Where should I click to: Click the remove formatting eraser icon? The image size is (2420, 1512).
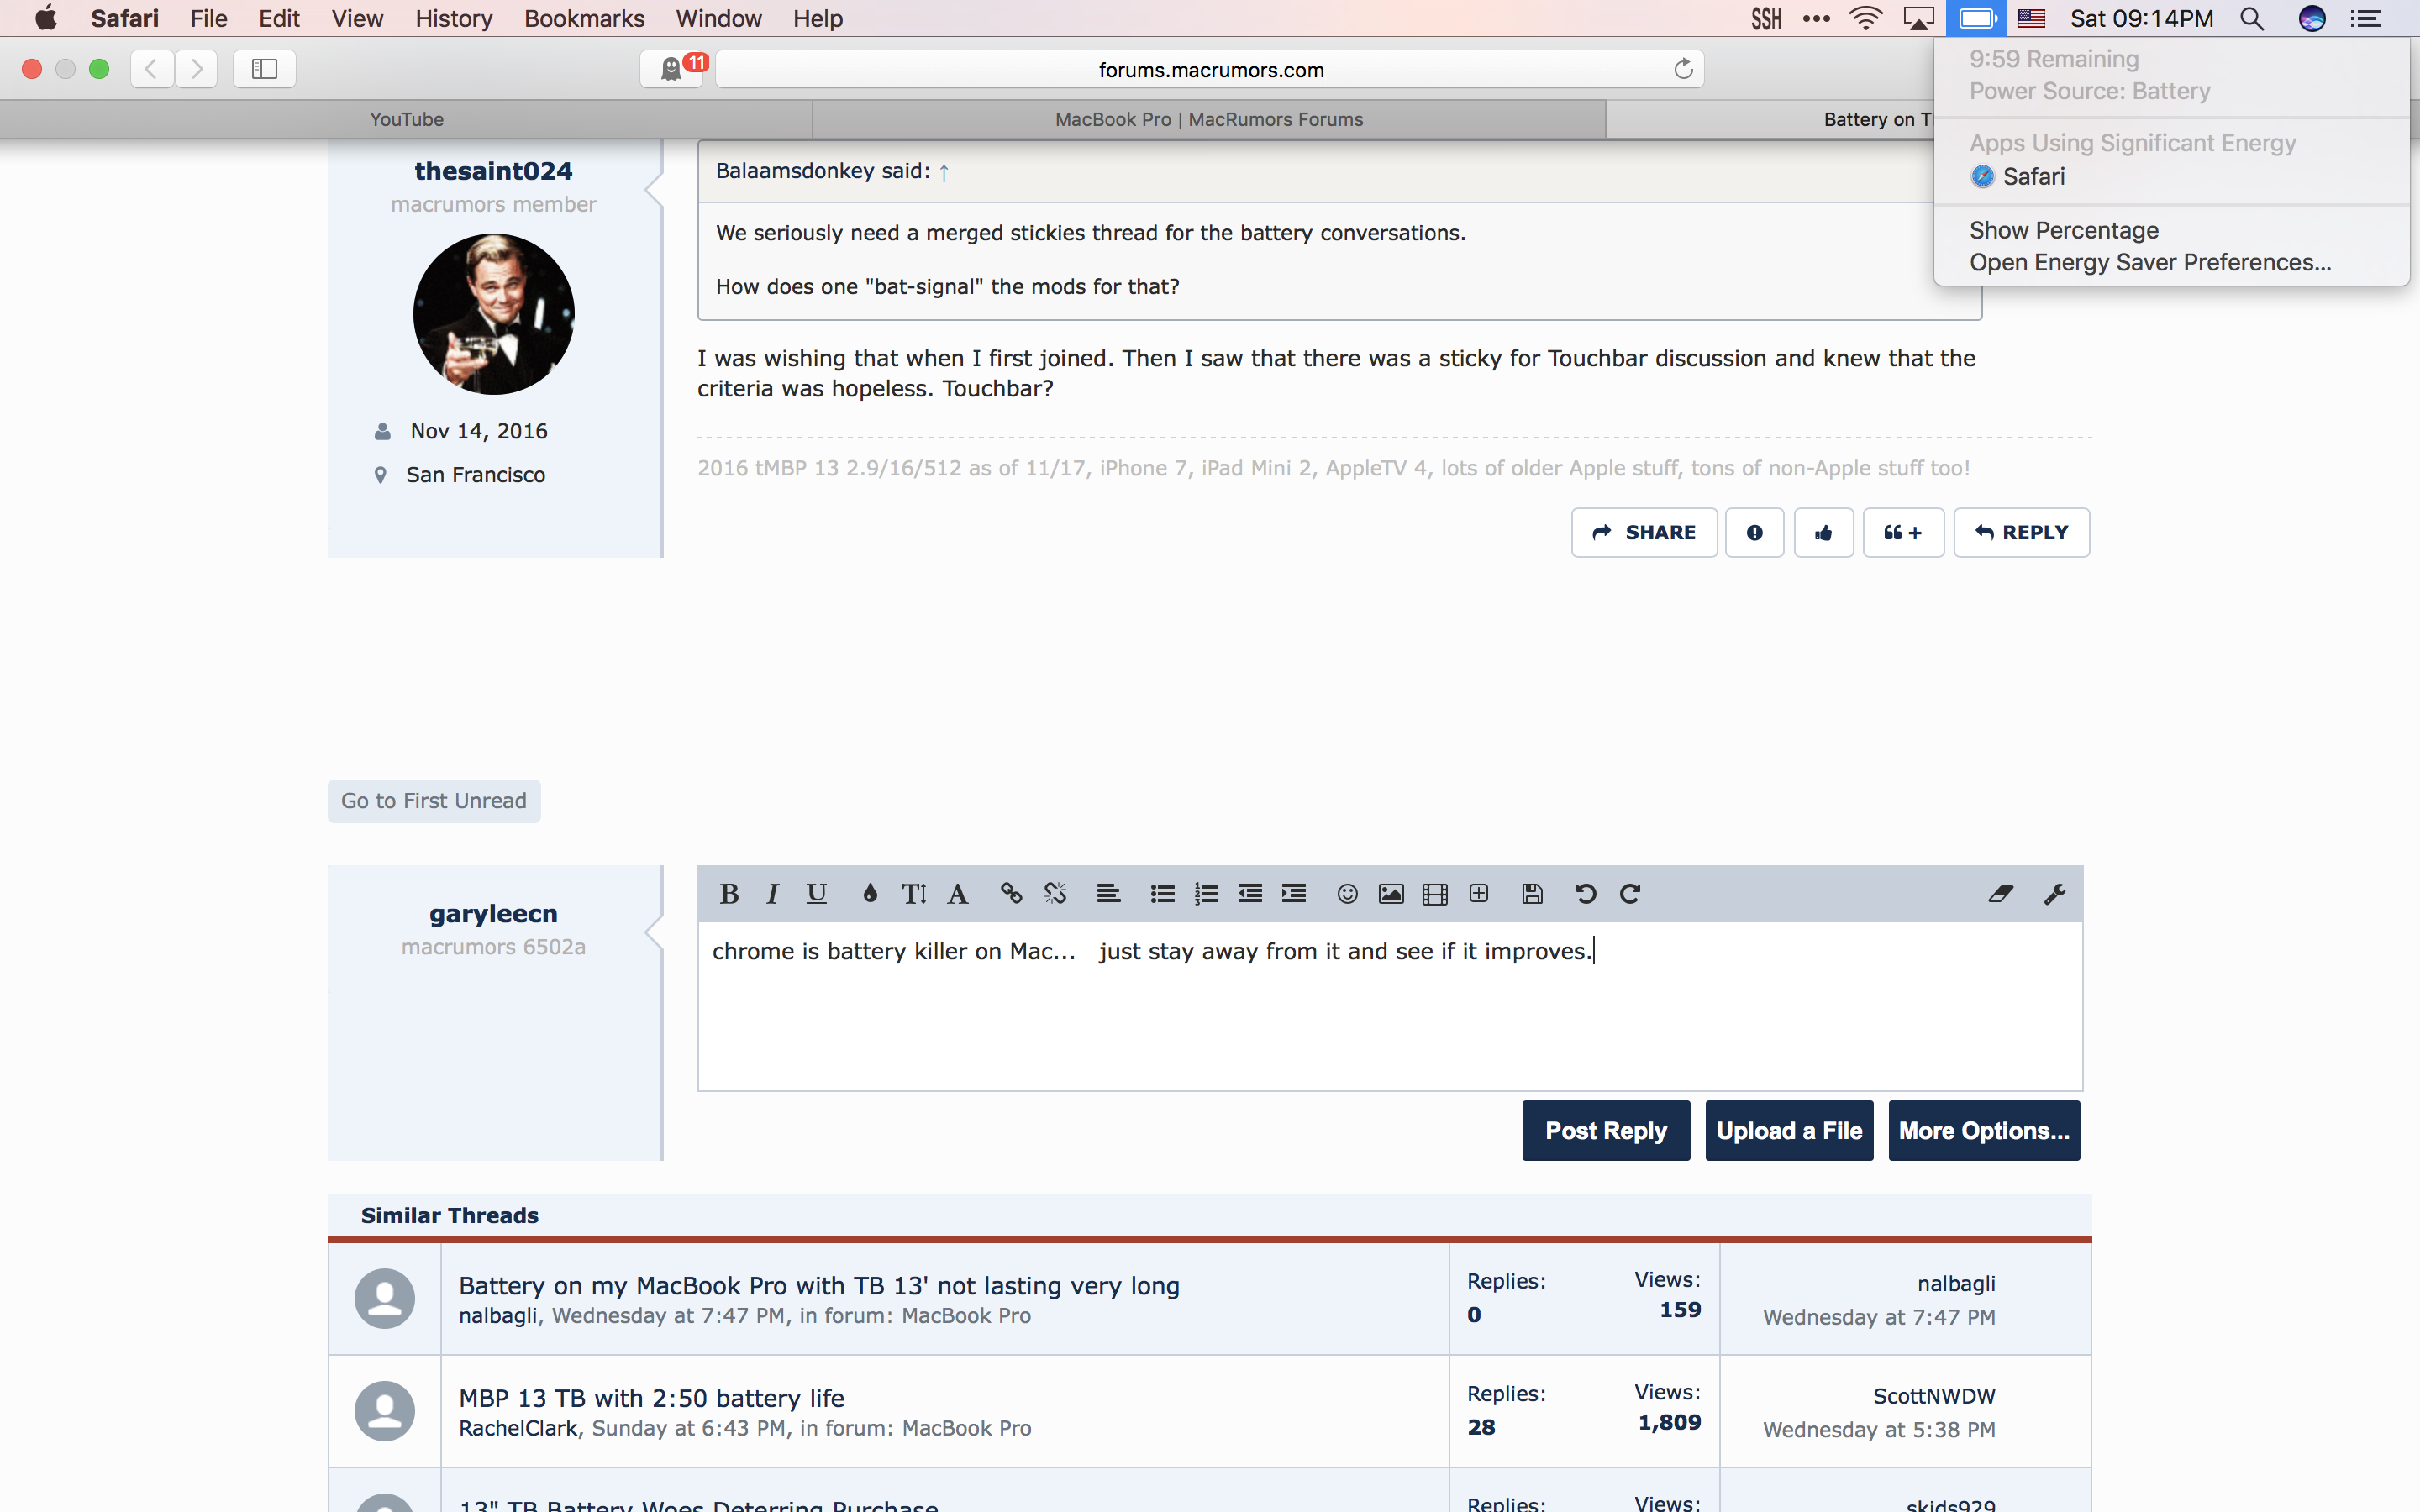point(2000,894)
